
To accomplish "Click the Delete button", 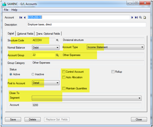I will (x=33, y=119).
